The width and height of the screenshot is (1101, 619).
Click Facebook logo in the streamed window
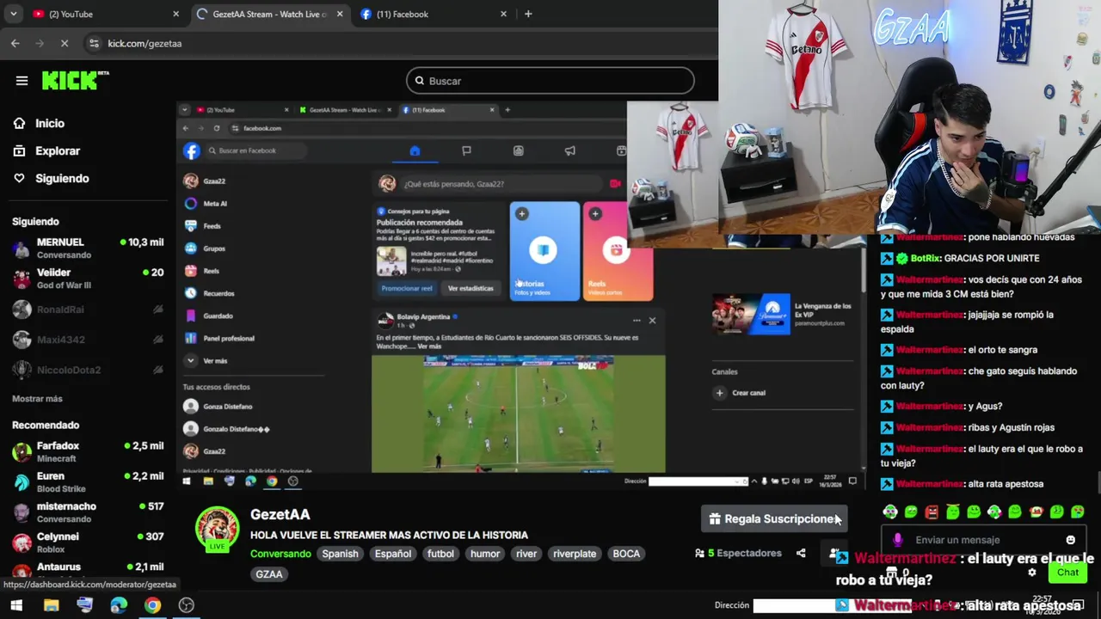coord(192,150)
